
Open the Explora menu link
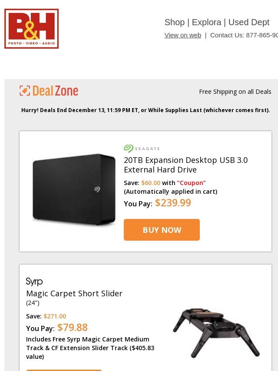(x=206, y=22)
